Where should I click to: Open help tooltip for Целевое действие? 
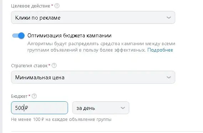57,6
